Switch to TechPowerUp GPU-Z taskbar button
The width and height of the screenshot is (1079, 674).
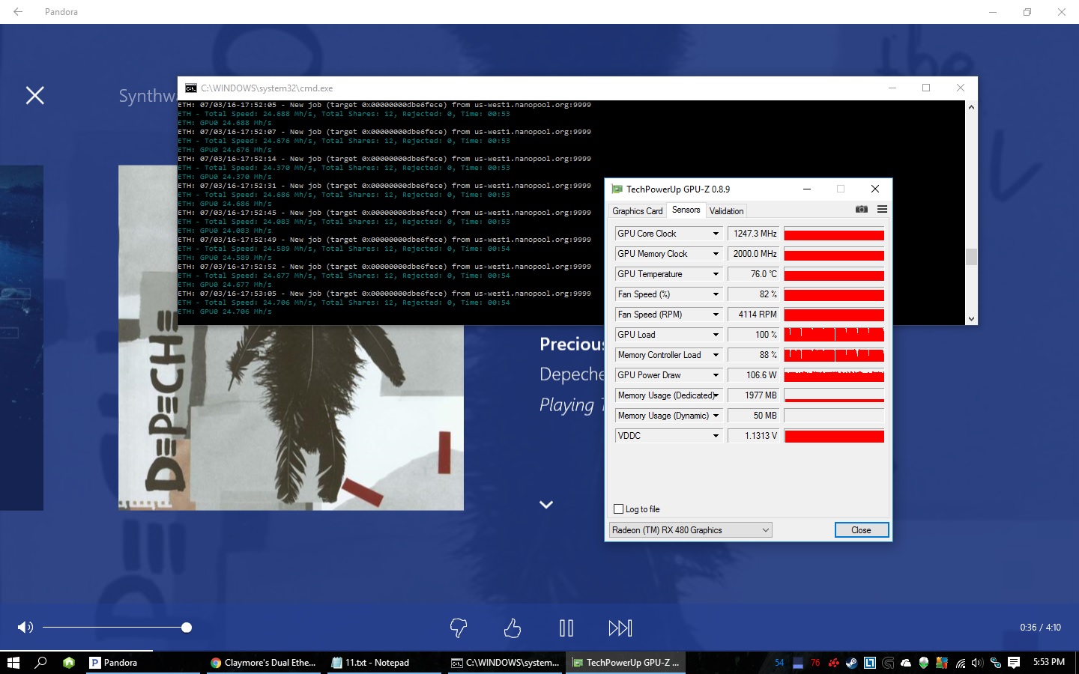click(626, 663)
